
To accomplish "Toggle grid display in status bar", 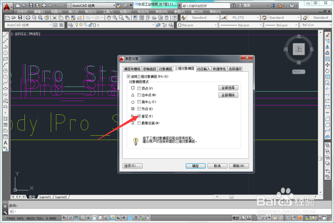I will coord(76,218).
